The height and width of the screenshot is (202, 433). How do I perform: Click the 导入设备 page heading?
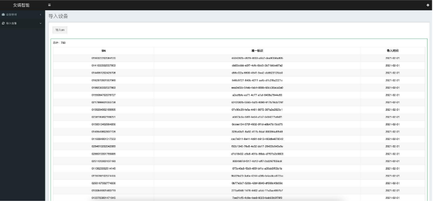tap(58, 16)
